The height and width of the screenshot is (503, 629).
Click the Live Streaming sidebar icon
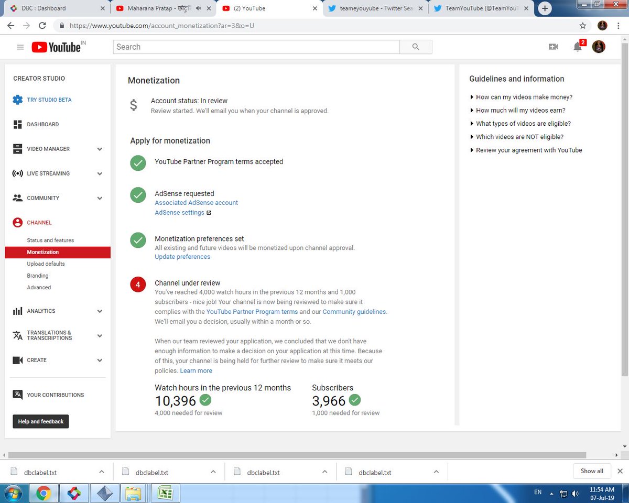[x=17, y=173]
